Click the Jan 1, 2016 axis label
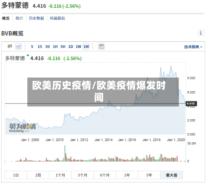 tap(127, 140)
